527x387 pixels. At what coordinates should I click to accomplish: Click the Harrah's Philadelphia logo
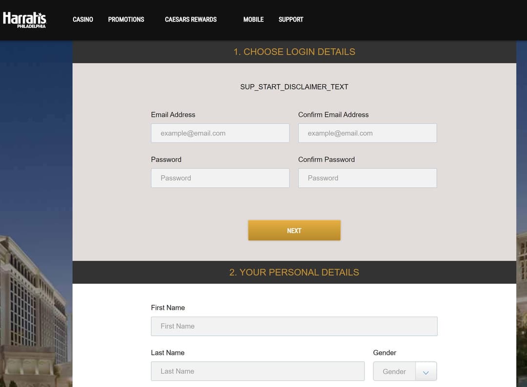24,20
